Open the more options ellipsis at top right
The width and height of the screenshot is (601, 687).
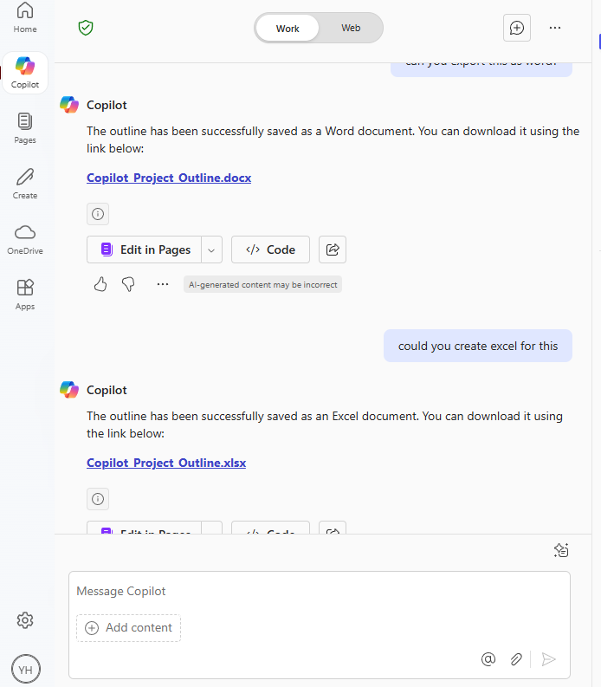point(555,28)
